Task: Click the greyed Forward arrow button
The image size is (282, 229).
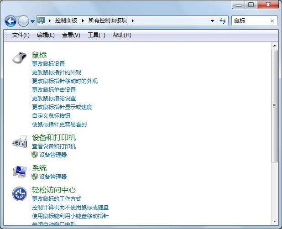Action: [23, 21]
